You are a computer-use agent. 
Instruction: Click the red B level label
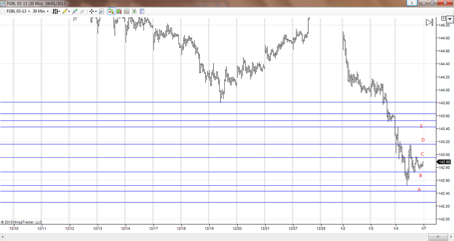(x=421, y=175)
